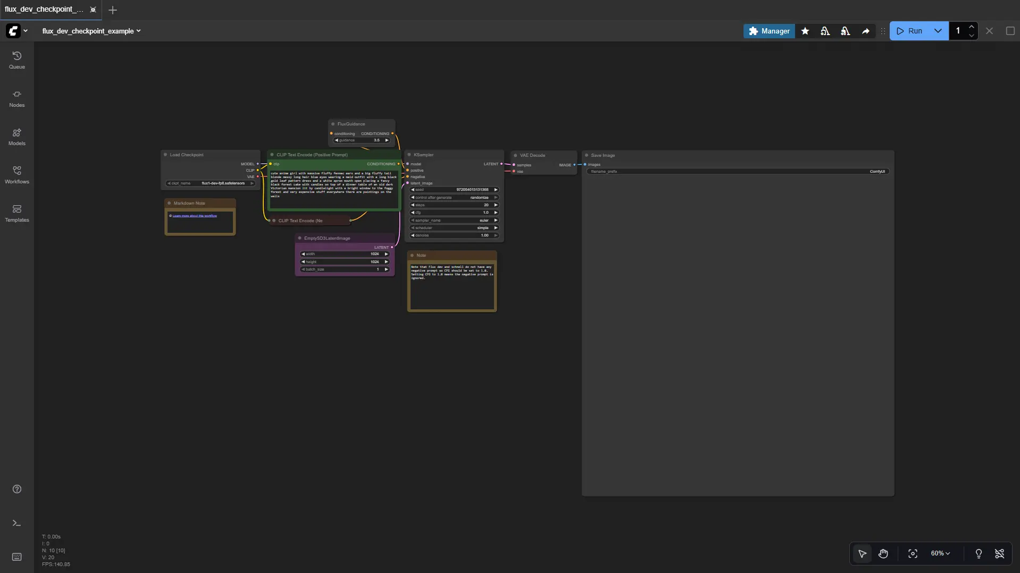Click the filename_prefix ComfyUI field
The width and height of the screenshot is (1020, 573).
738,172
